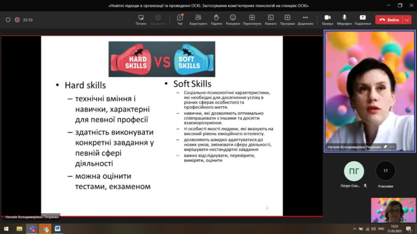Viewport: 417px width, 234px height.
Task: Show the participants list (Користувачі)
Action: pyautogui.click(x=198, y=19)
